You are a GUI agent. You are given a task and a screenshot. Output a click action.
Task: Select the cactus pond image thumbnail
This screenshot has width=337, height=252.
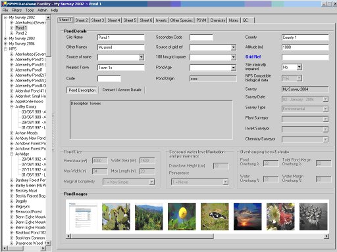pos(116,217)
